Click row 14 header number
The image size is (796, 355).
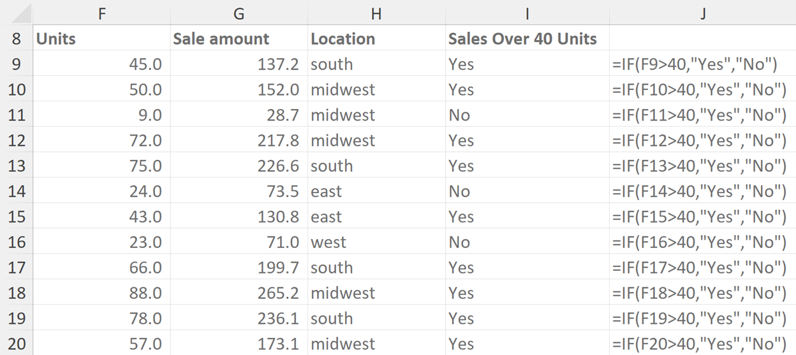coord(16,191)
